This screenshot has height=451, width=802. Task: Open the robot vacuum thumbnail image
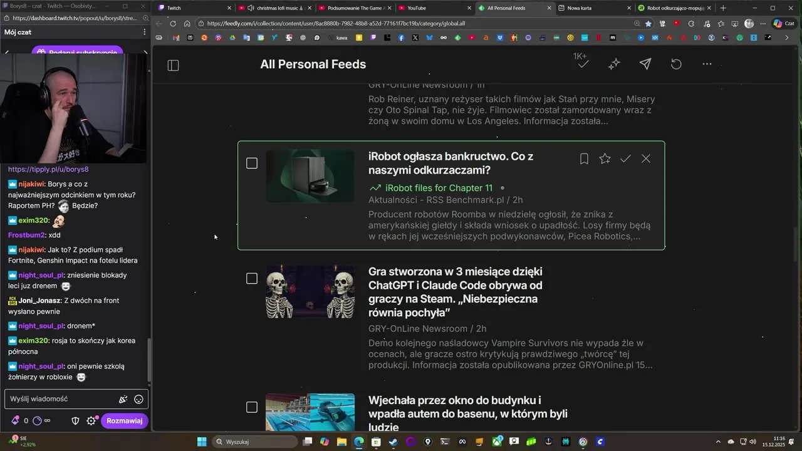click(x=310, y=176)
